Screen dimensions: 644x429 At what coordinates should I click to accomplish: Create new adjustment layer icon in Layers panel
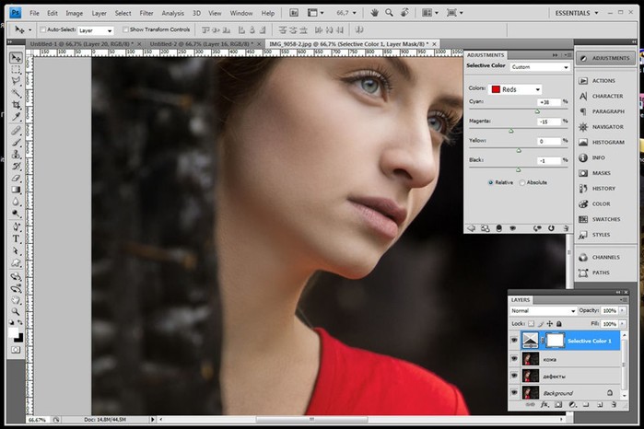(x=572, y=405)
